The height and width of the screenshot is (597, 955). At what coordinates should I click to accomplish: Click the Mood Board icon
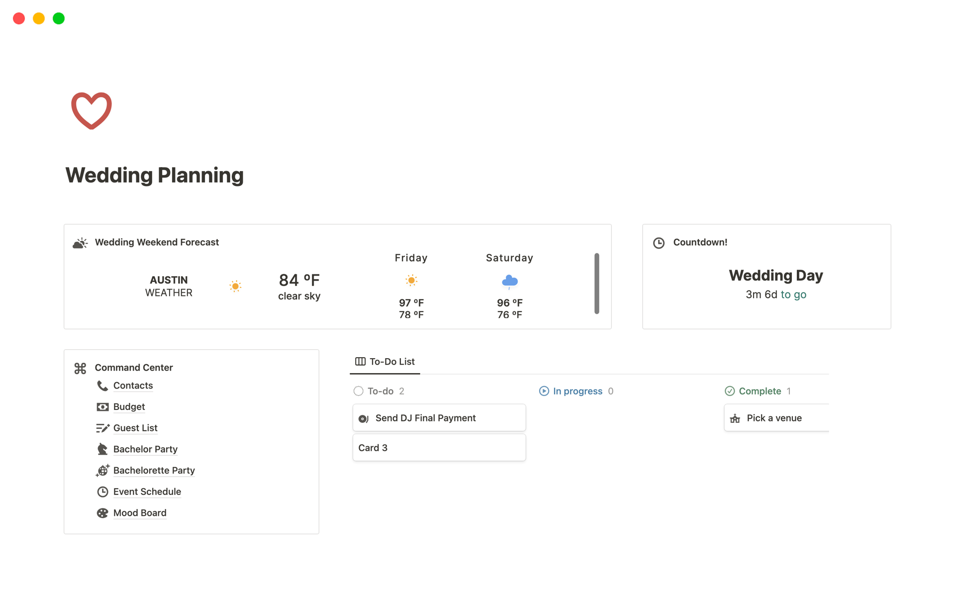click(x=102, y=512)
